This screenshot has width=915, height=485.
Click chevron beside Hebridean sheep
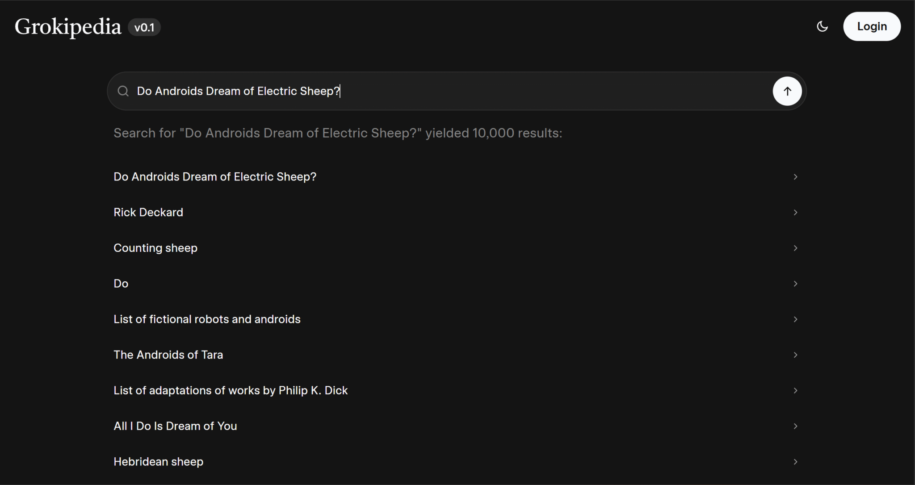[x=795, y=462]
